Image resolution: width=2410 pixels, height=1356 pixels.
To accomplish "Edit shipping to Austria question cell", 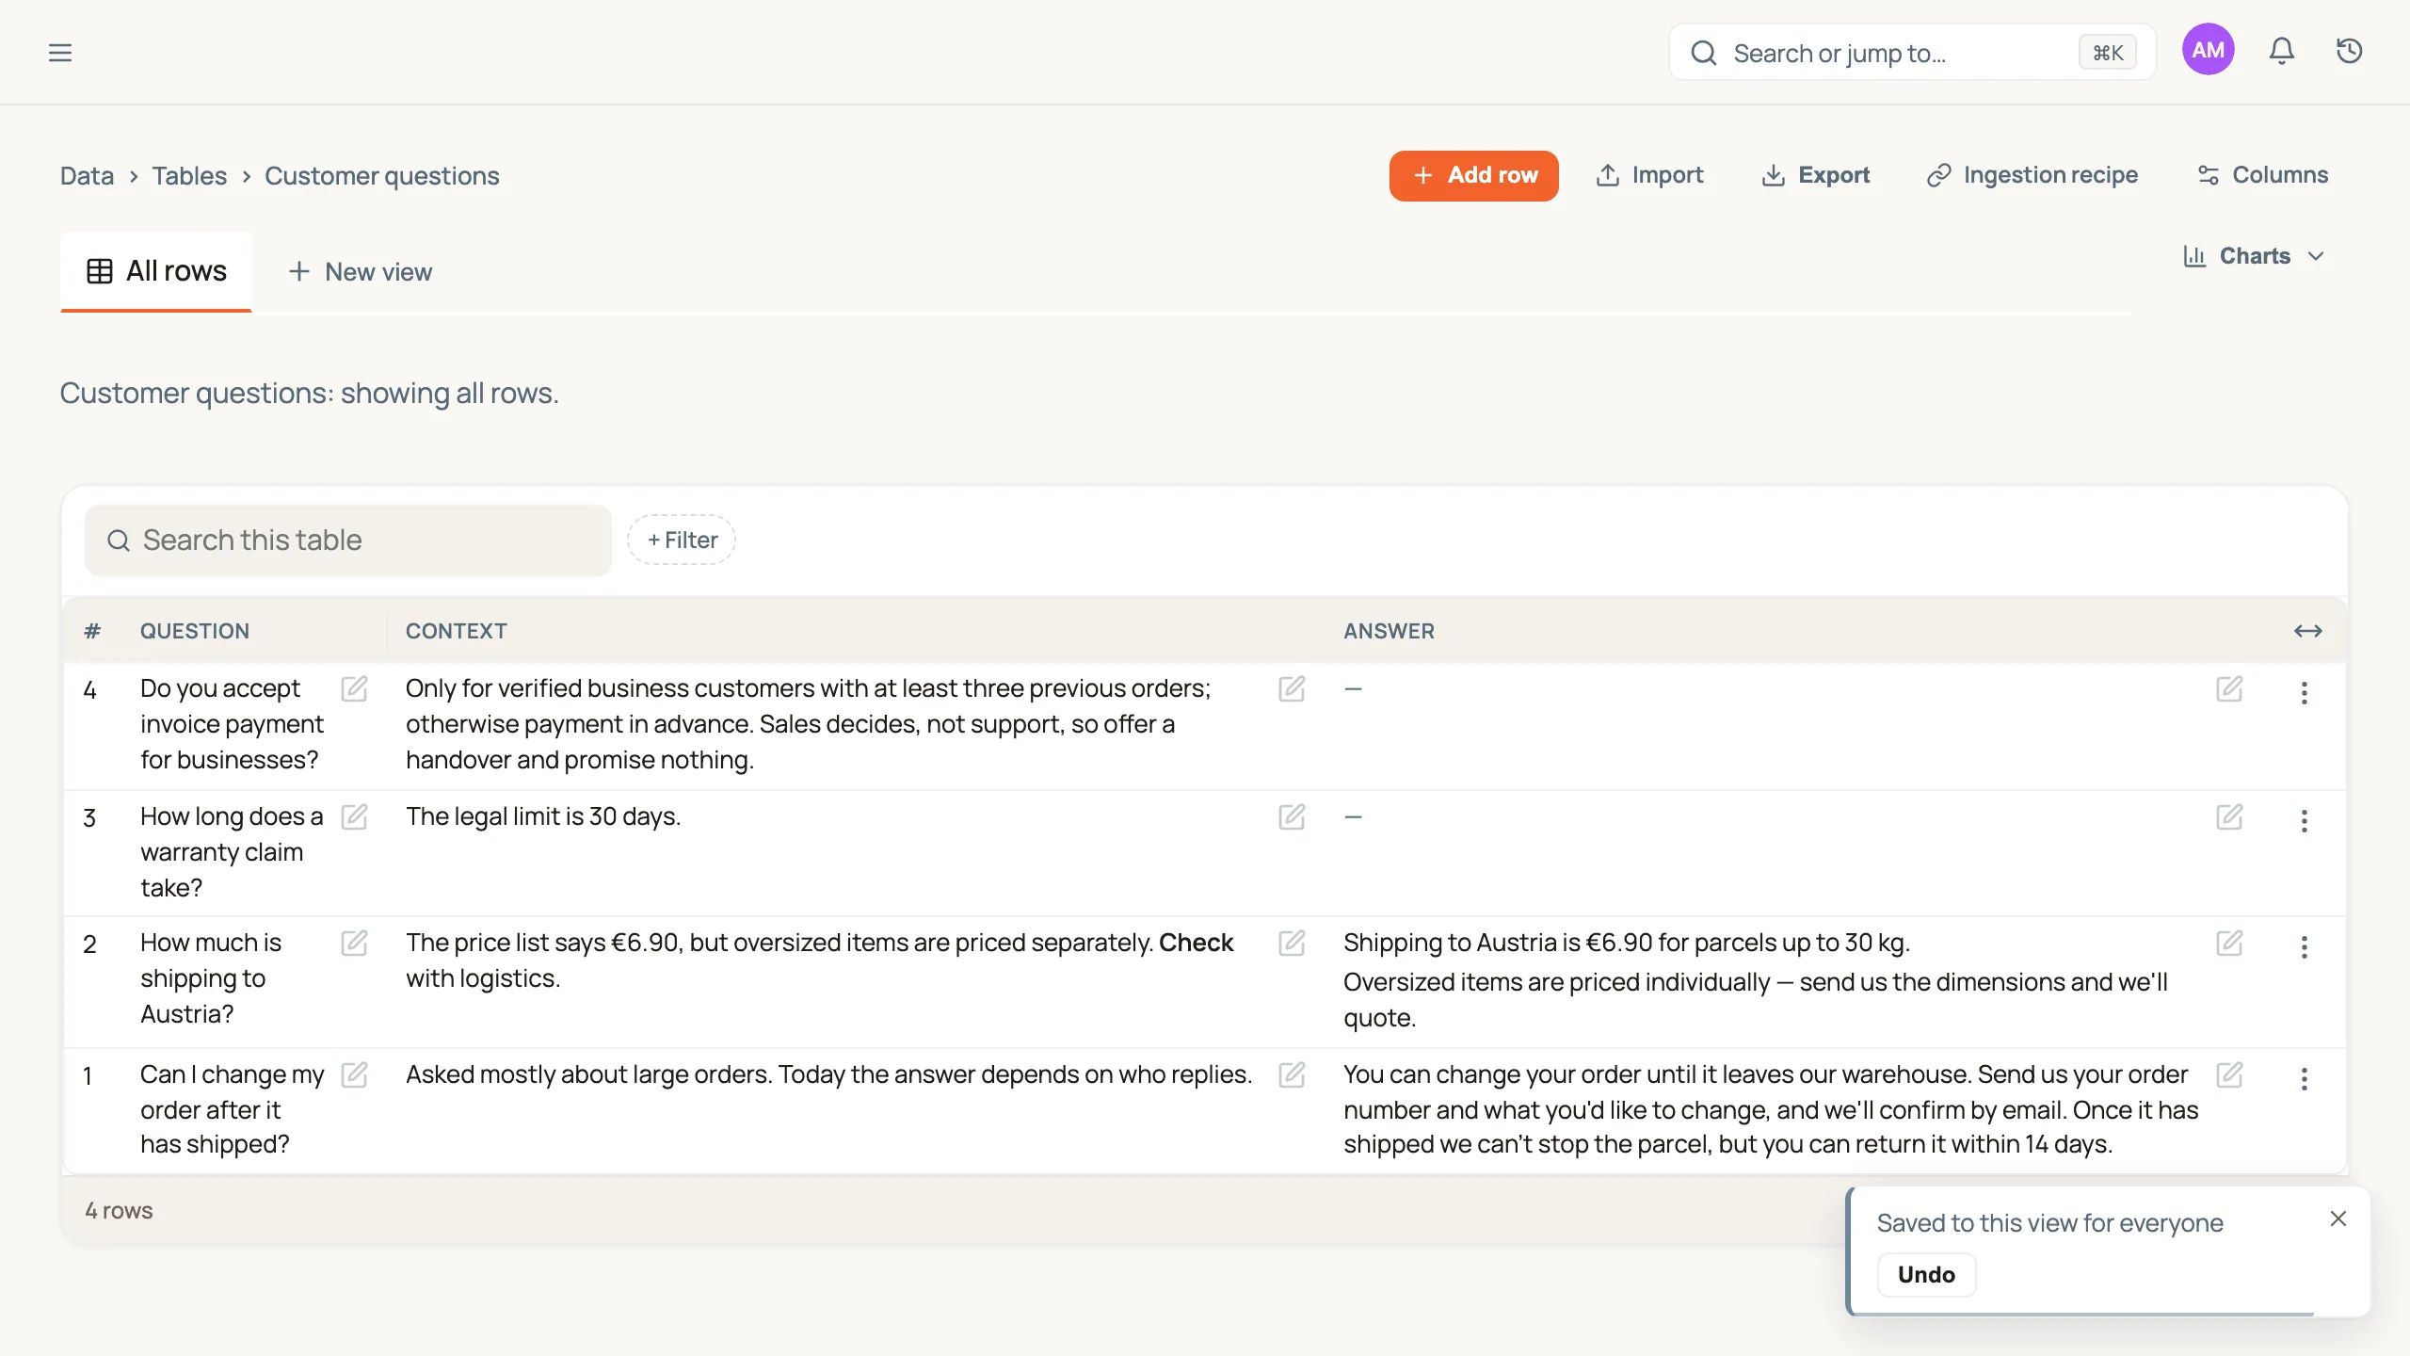I will 354,944.
